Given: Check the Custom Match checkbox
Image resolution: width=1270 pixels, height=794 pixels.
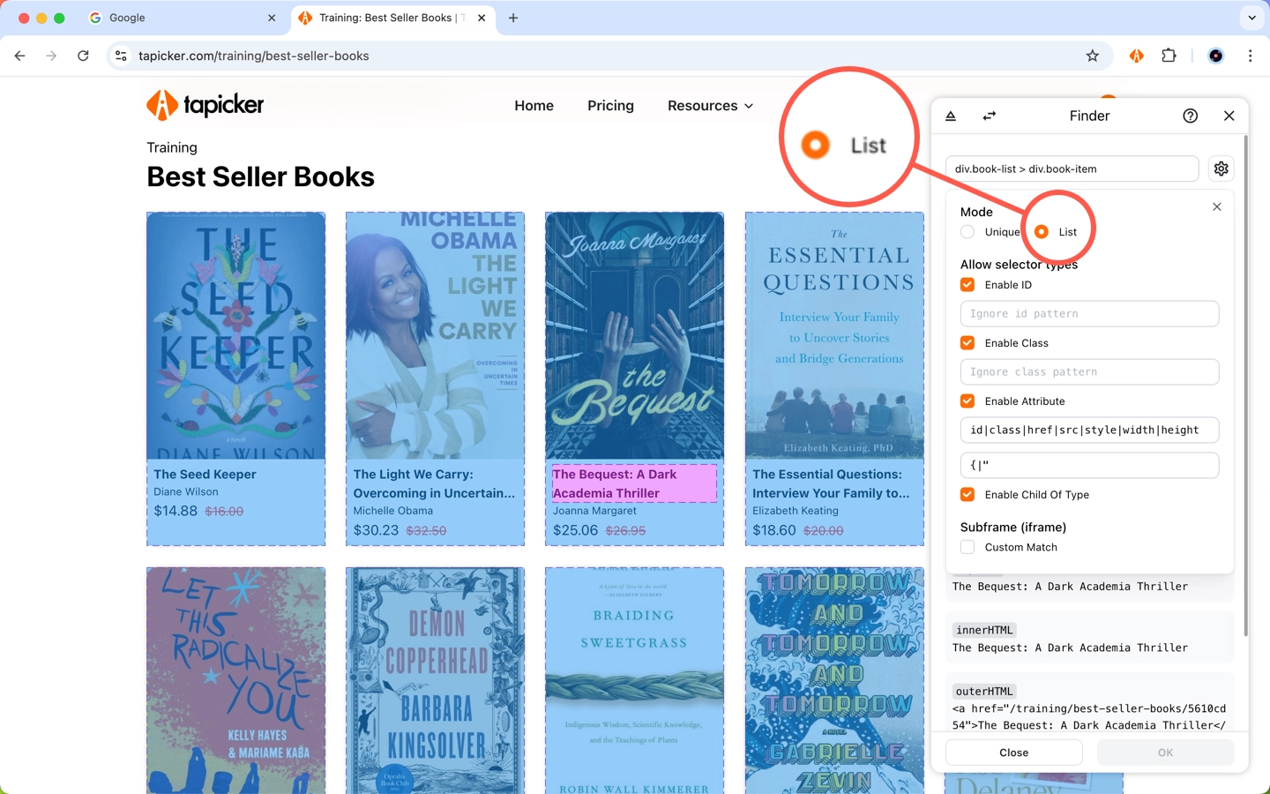Looking at the screenshot, I should coord(967,547).
